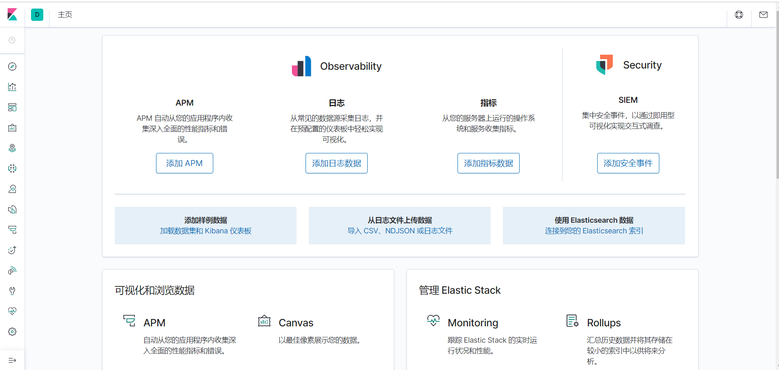Click the Canvas icon under 可视化和浏览数据
779x370 pixels.
click(x=264, y=321)
